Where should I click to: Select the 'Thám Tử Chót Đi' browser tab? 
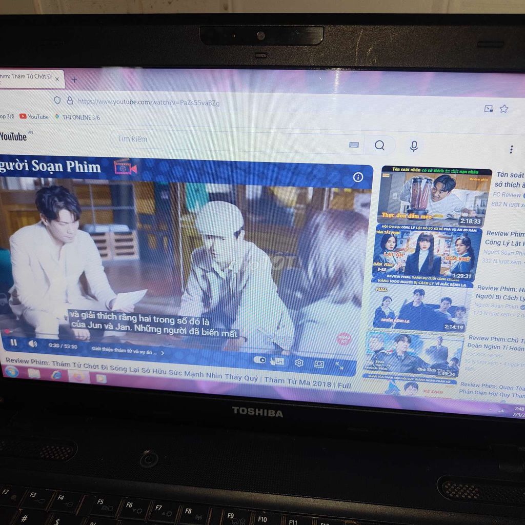pyautogui.click(x=31, y=78)
